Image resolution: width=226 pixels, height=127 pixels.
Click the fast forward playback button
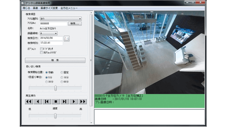83,102
